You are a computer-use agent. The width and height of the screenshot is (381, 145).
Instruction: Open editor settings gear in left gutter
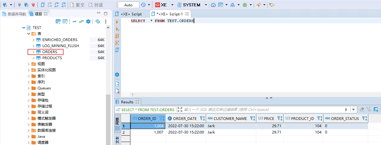(117, 75)
